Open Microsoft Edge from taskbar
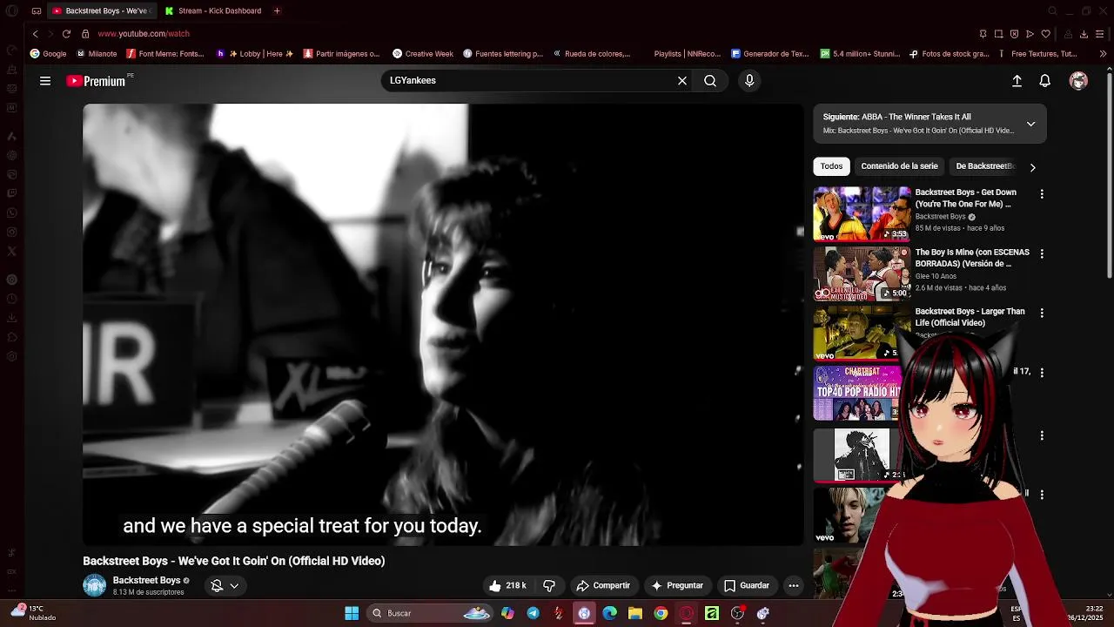This screenshot has height=627, width=1114. [609, 613]
